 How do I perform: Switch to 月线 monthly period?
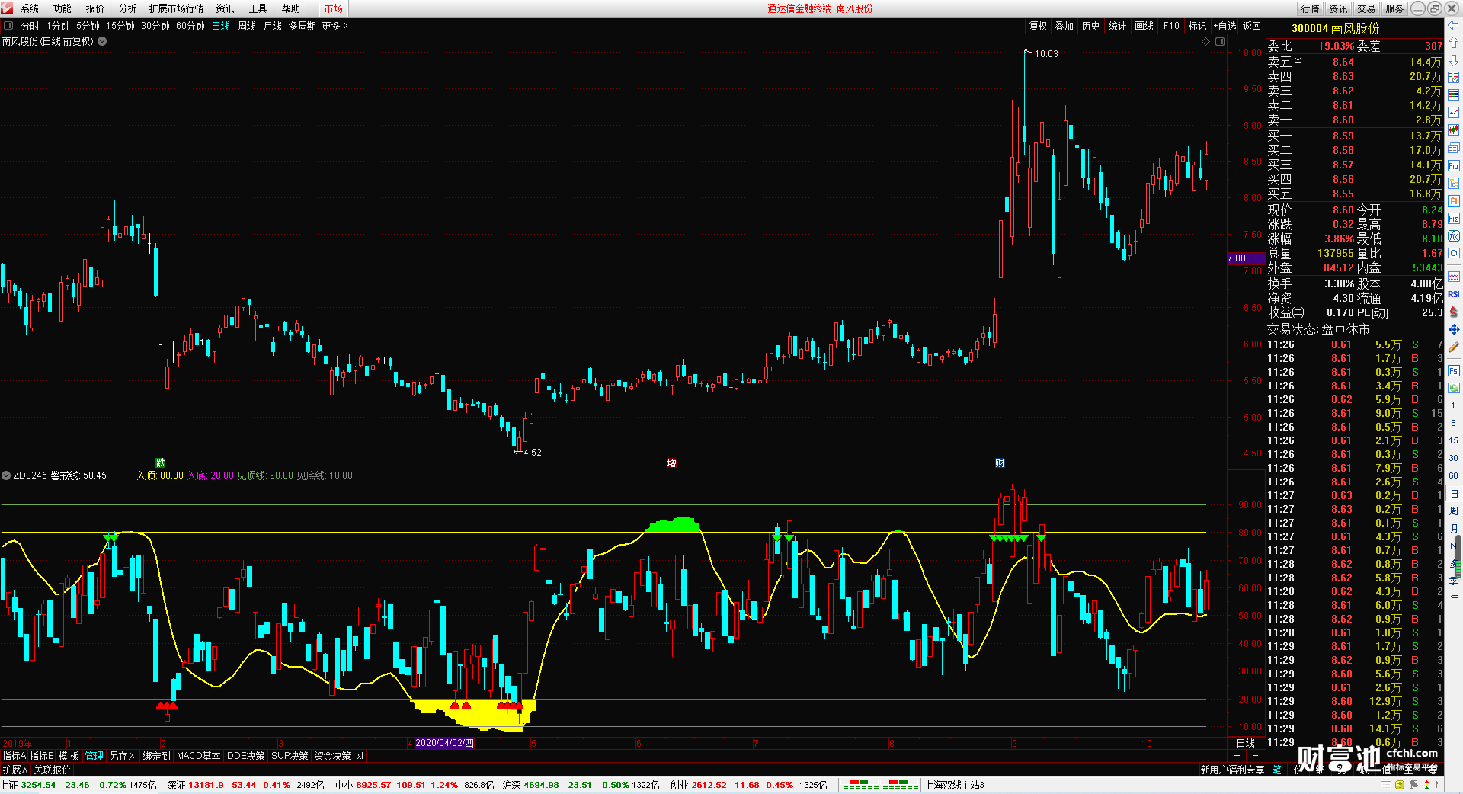tap(272, 26)
